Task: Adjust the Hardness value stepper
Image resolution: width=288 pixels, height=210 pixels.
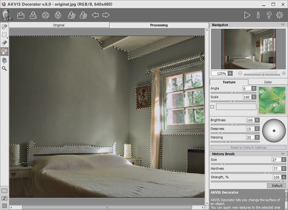Action: 284,169
